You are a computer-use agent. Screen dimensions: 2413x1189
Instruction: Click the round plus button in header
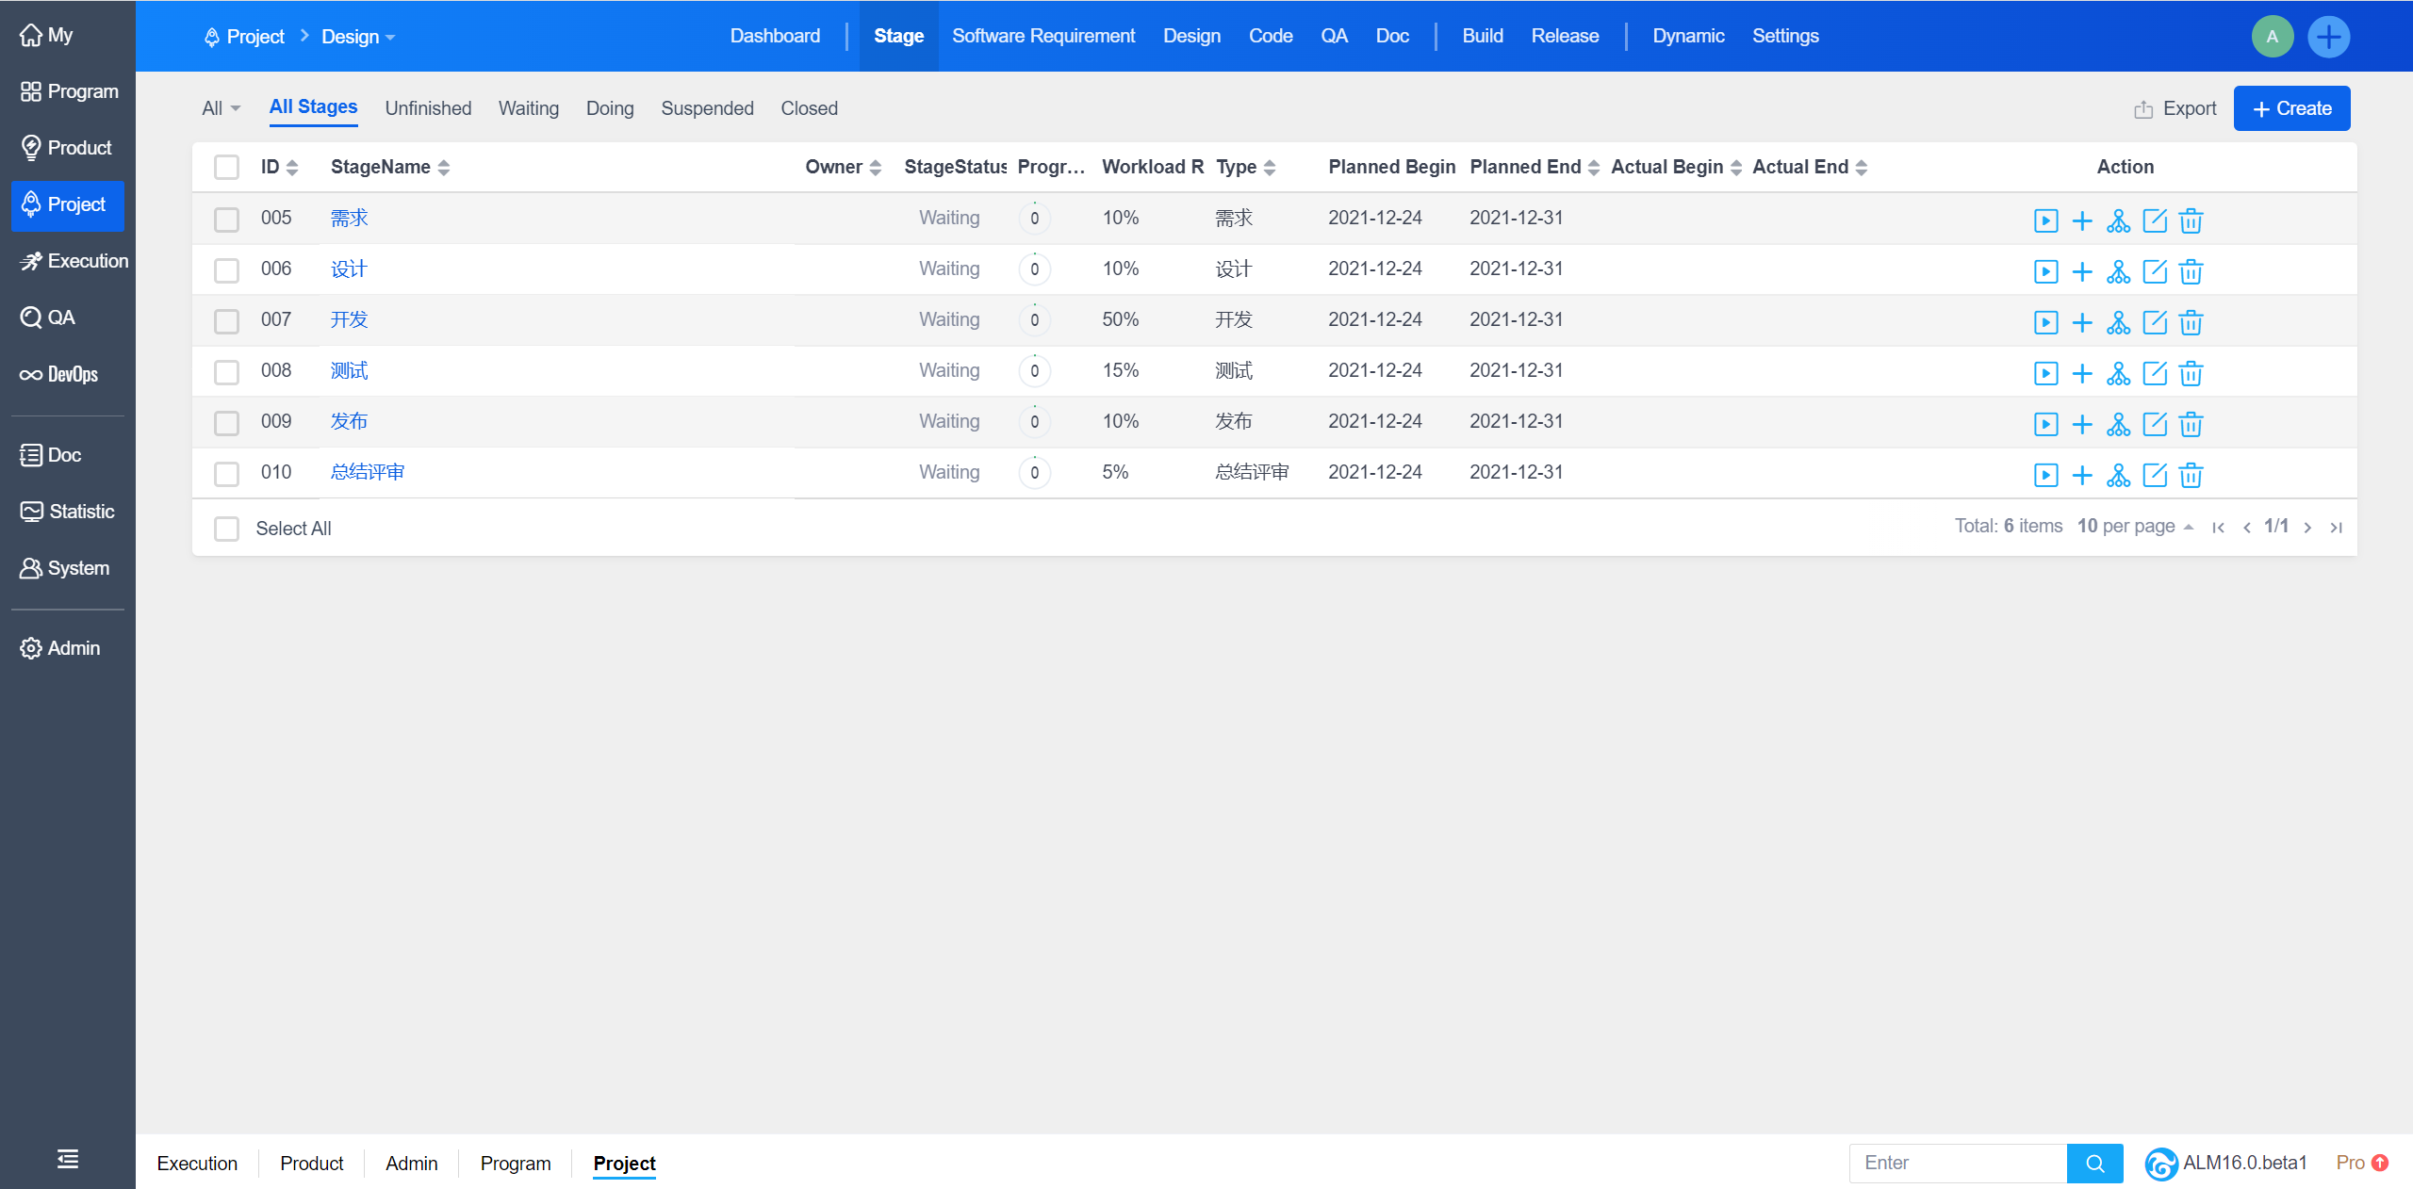coord(2328,37)
